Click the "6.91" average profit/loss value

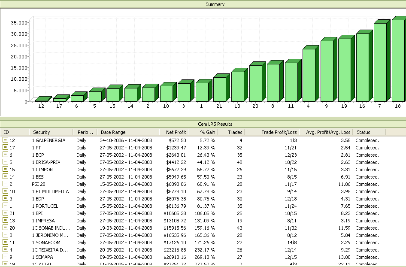345,177
